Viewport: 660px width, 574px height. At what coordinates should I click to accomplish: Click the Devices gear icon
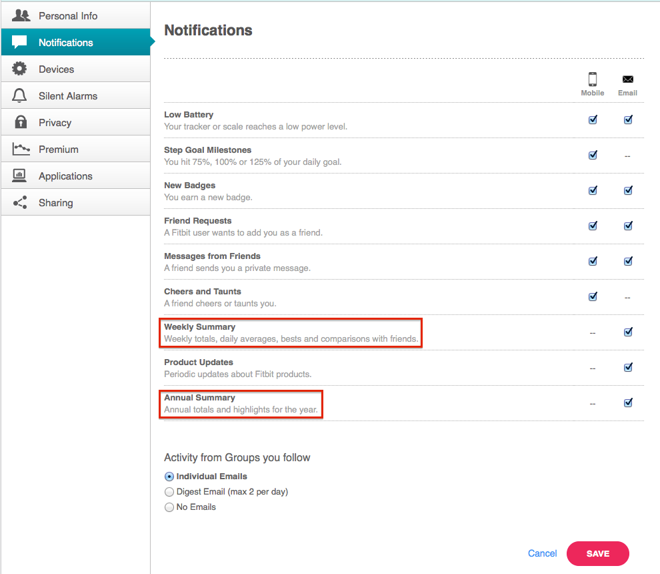click(x=21, y=69)
